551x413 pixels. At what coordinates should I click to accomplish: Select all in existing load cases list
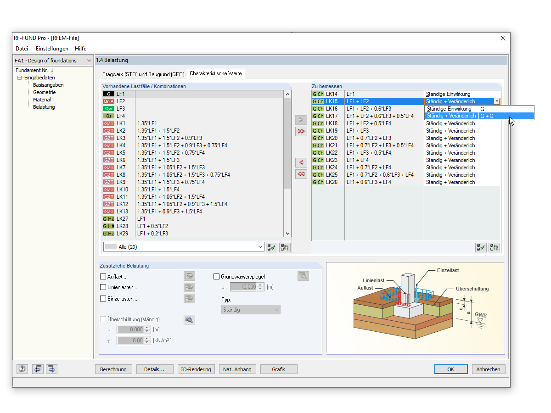pyautogui.click(x=271, y=247)
